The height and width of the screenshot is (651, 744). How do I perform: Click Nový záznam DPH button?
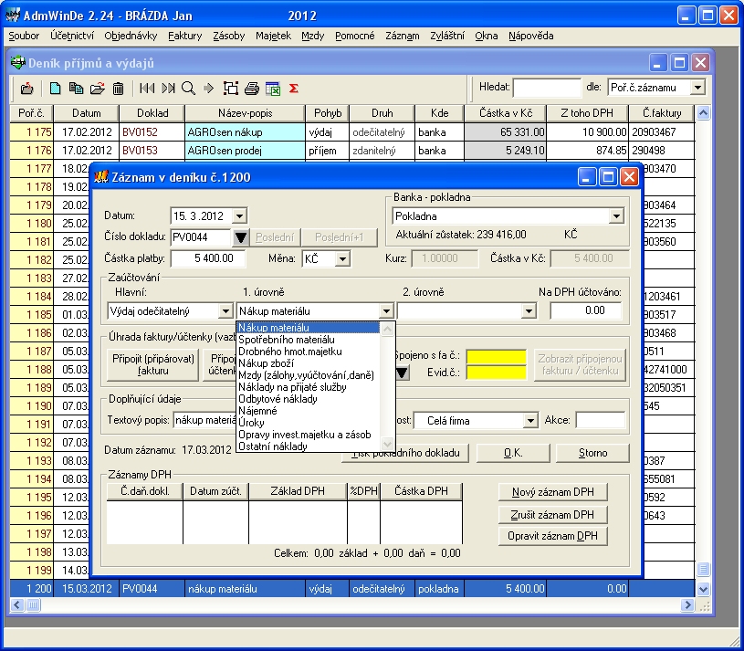(x=553, y=492)
